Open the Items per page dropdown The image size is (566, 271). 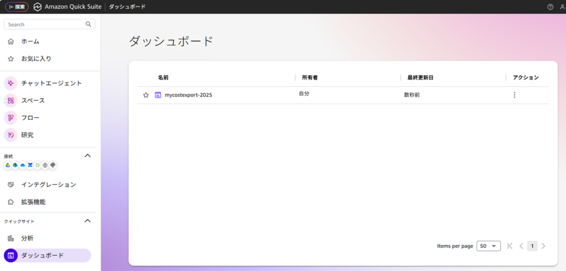click(488, 246)
